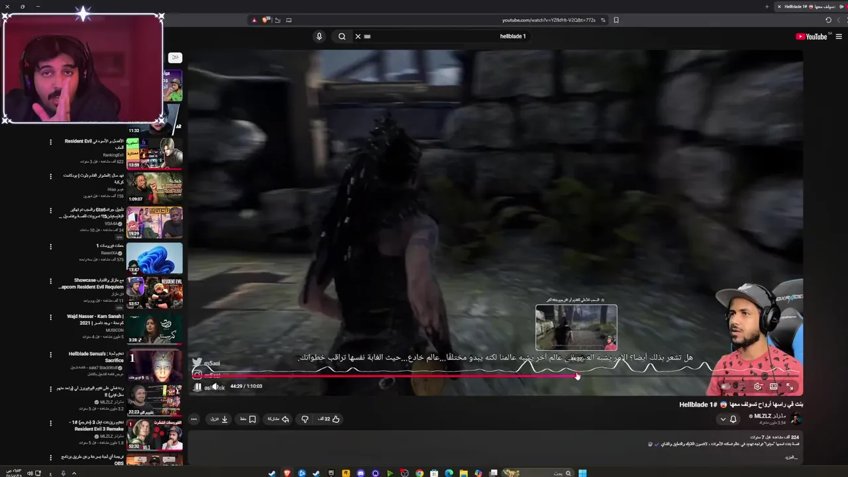The width and height of the screenshot is (848, 477).
Task: Save the video to a playlist
Action: tap(248, 419)
